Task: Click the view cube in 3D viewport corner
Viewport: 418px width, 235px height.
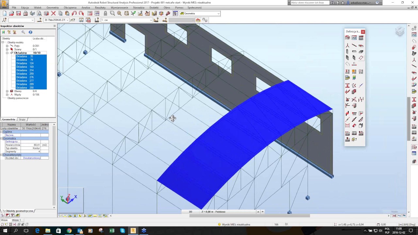Action: click(x=400, y=31)
